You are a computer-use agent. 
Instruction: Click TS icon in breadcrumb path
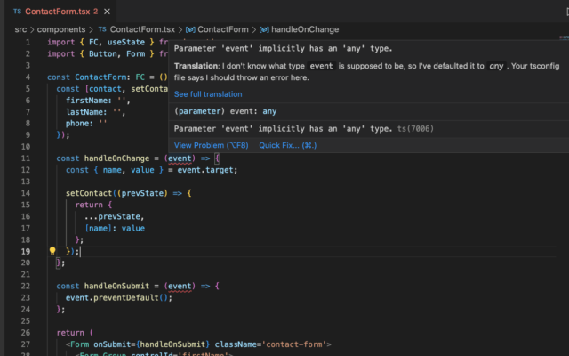(x=102, y=29)
